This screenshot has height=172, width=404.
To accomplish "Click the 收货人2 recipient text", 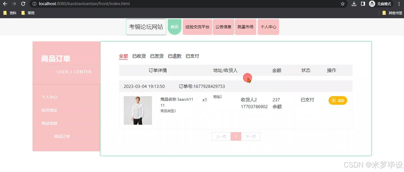I will pos(249,100).
